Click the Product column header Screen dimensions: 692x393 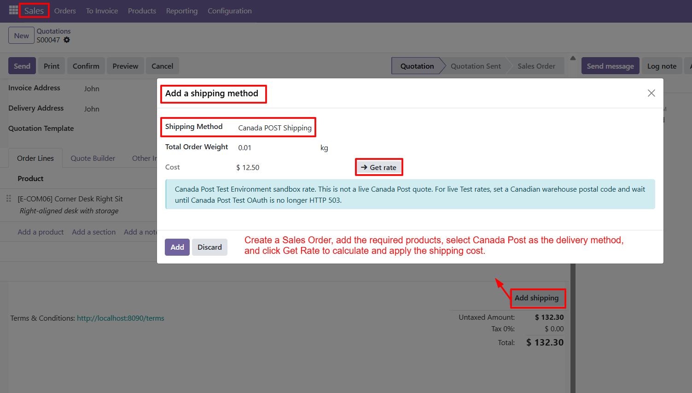[x=30, y=178]
